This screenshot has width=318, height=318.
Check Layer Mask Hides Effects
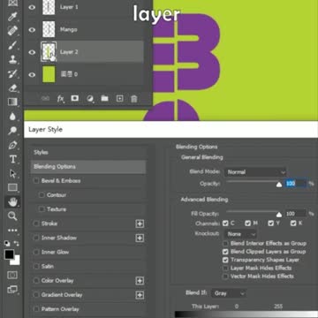tap(225, 269)
